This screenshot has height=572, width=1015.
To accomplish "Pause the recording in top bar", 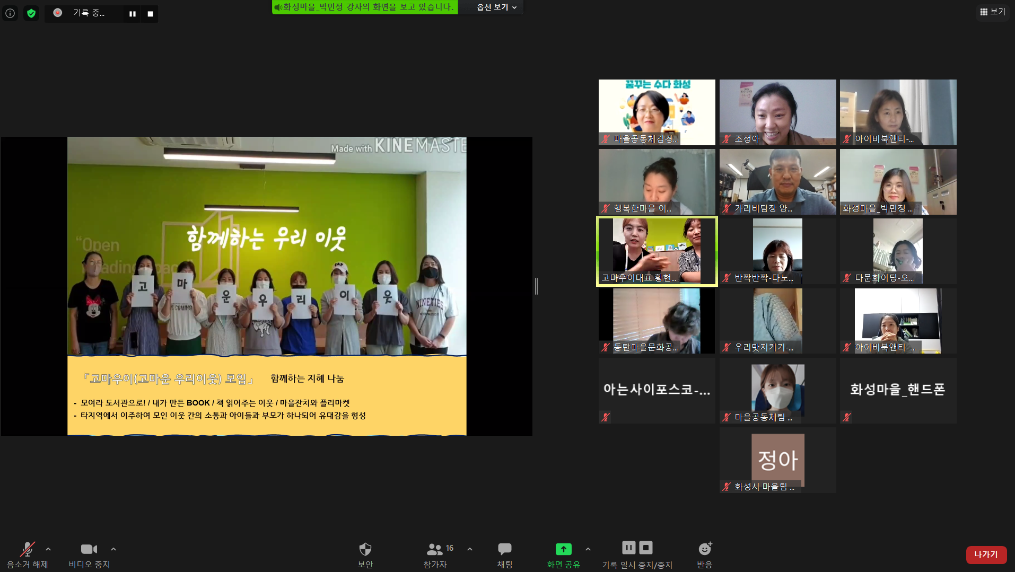I will tap(133, 14).
